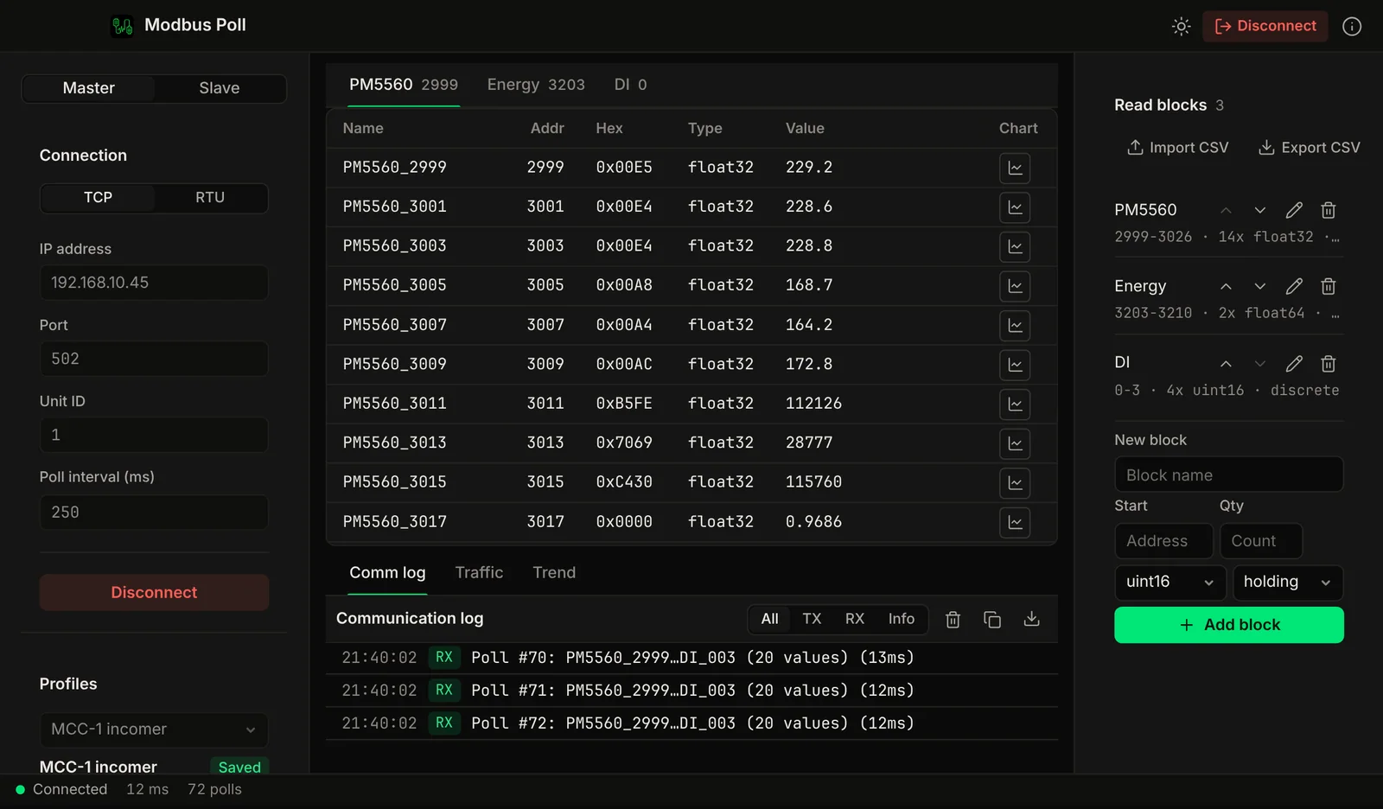
Task: Focus the Block name field
Action: pos(1228,475)
